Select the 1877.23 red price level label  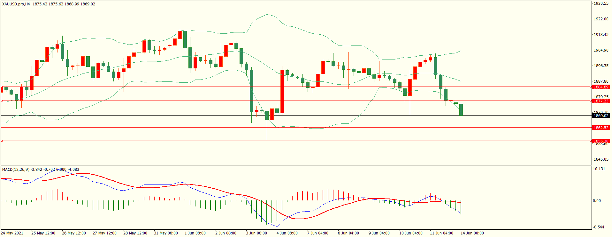tap(601, 101)
